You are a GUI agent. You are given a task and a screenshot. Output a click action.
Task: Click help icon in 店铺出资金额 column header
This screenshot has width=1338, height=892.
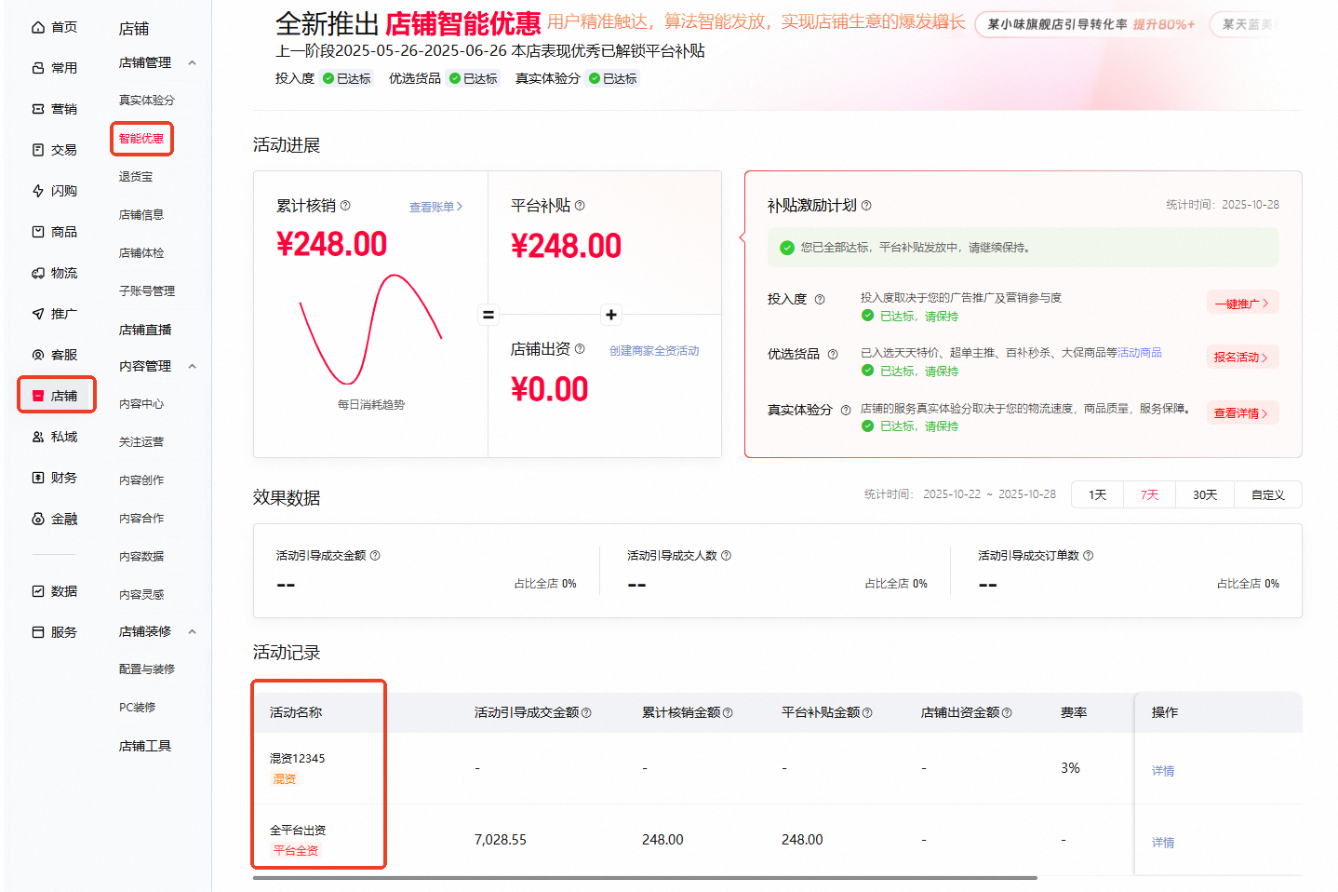pyautogui.click(x=1007, y=713)
